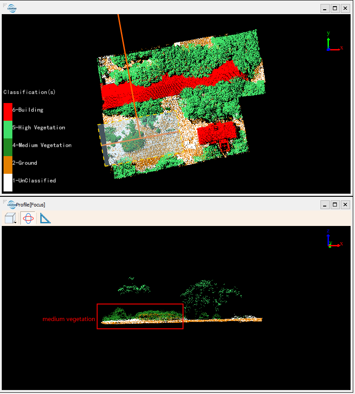The height and width of the screenshot is (394, 355).
Task: Select the measure ruler tool
Action: tap(44, 217)
